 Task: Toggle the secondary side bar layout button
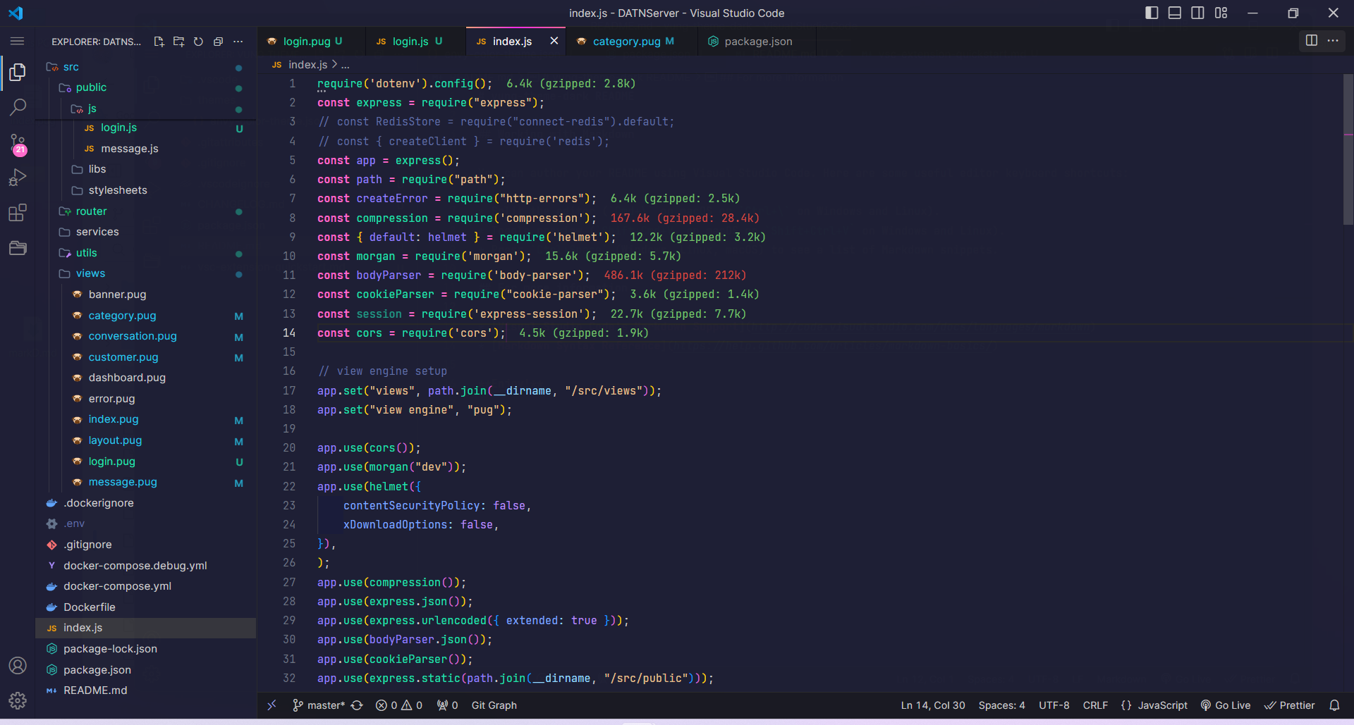point(1197,13)
